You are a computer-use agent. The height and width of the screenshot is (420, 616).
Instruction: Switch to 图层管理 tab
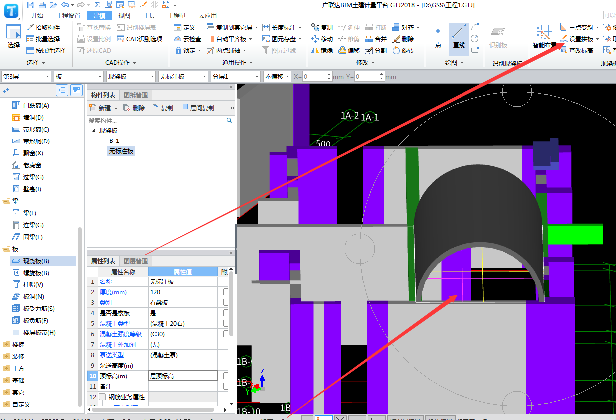[135, 261]
